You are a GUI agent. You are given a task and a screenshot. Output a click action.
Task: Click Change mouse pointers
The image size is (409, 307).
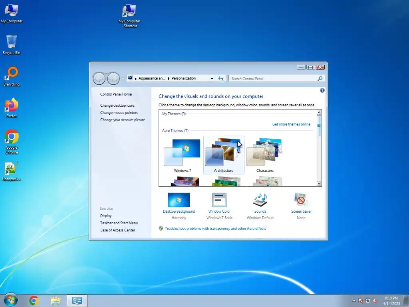[119, 113]
